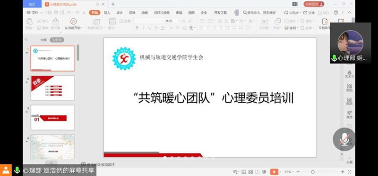Switch thumbnail pane to 大纲 outline view
Screen dimensions: 378x176
[x=43, y=40]
